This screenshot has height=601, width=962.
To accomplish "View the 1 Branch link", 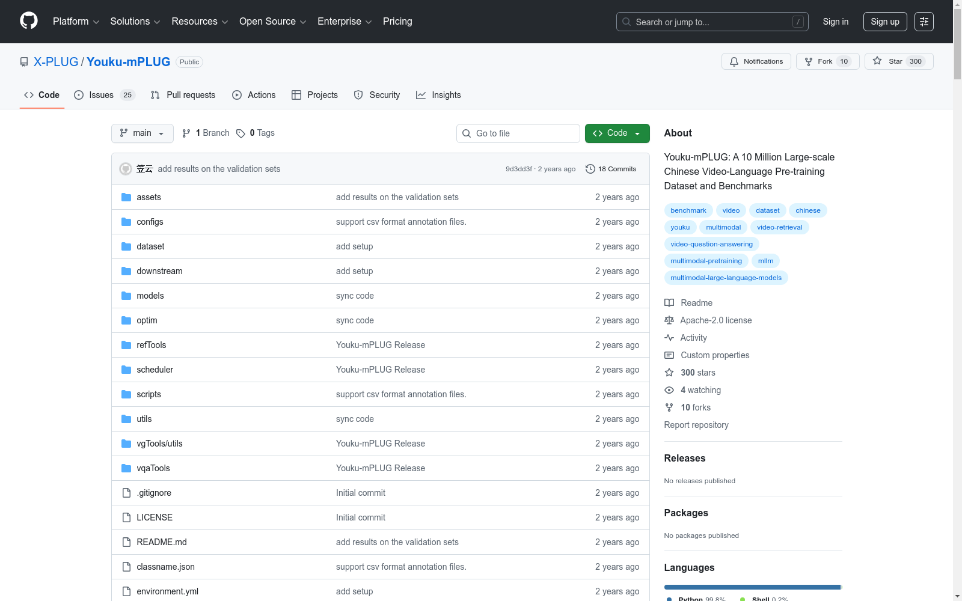I will [x=206, y=133].
